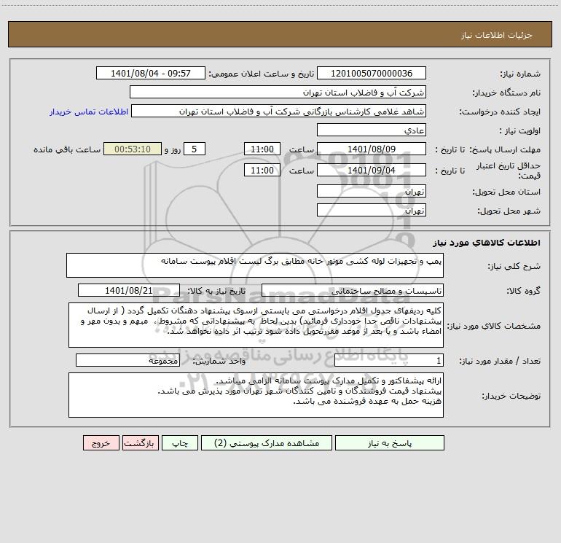
Task: Click the label شماره نیاز
Action: [520, 74]
